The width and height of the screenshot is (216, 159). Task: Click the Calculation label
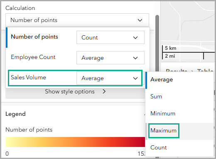(20, 8)
